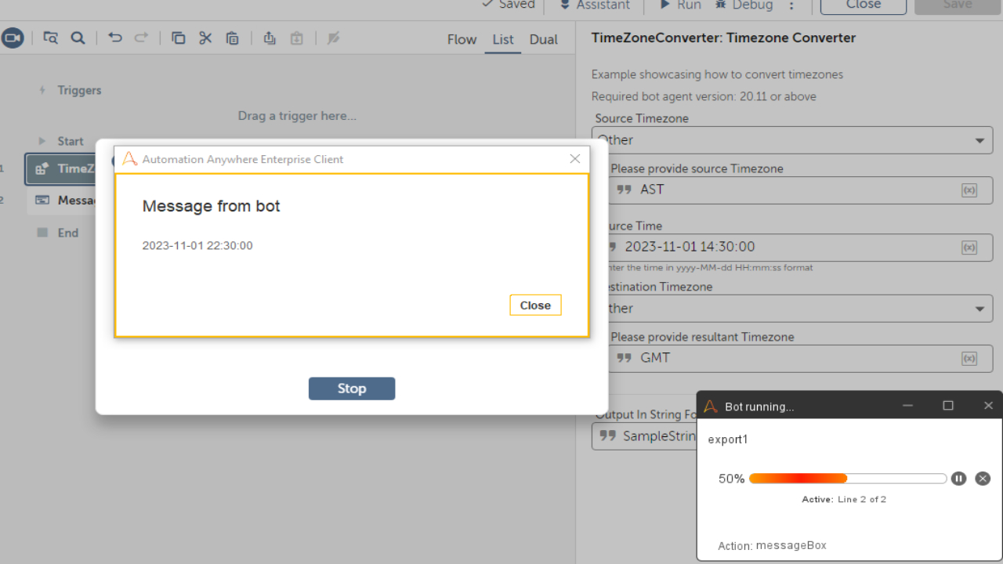This screenshot has height=564, width=1003.
Task: Click the 'export1' bot name text
Action: pyautogui.click(x=728, y=439)
